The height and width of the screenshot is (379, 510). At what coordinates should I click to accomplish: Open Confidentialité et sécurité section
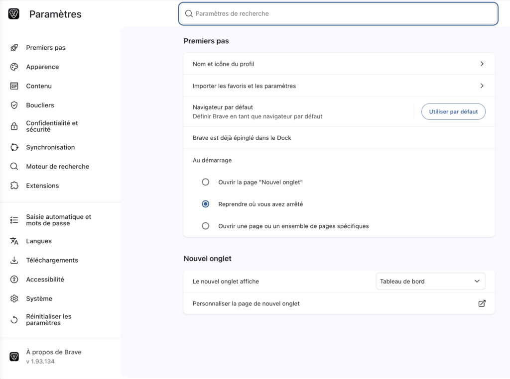[x=52, y=126]
